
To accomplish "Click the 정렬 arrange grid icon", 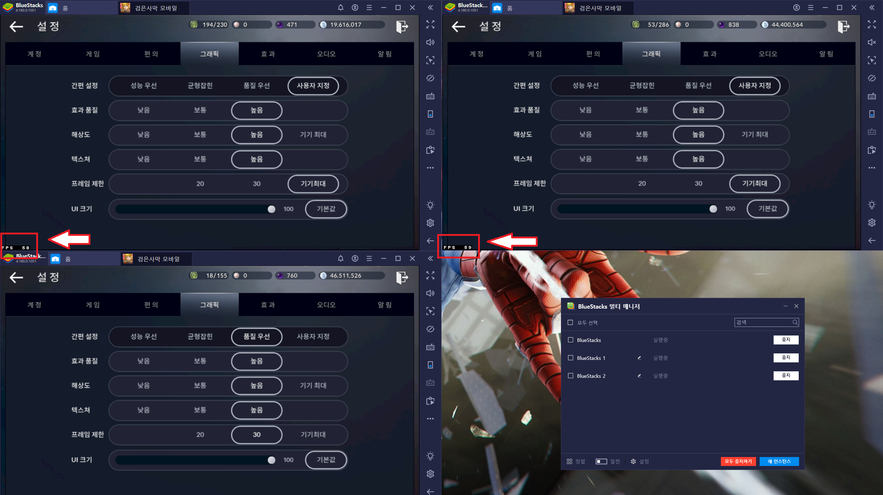I will click(x=570, y=461).
